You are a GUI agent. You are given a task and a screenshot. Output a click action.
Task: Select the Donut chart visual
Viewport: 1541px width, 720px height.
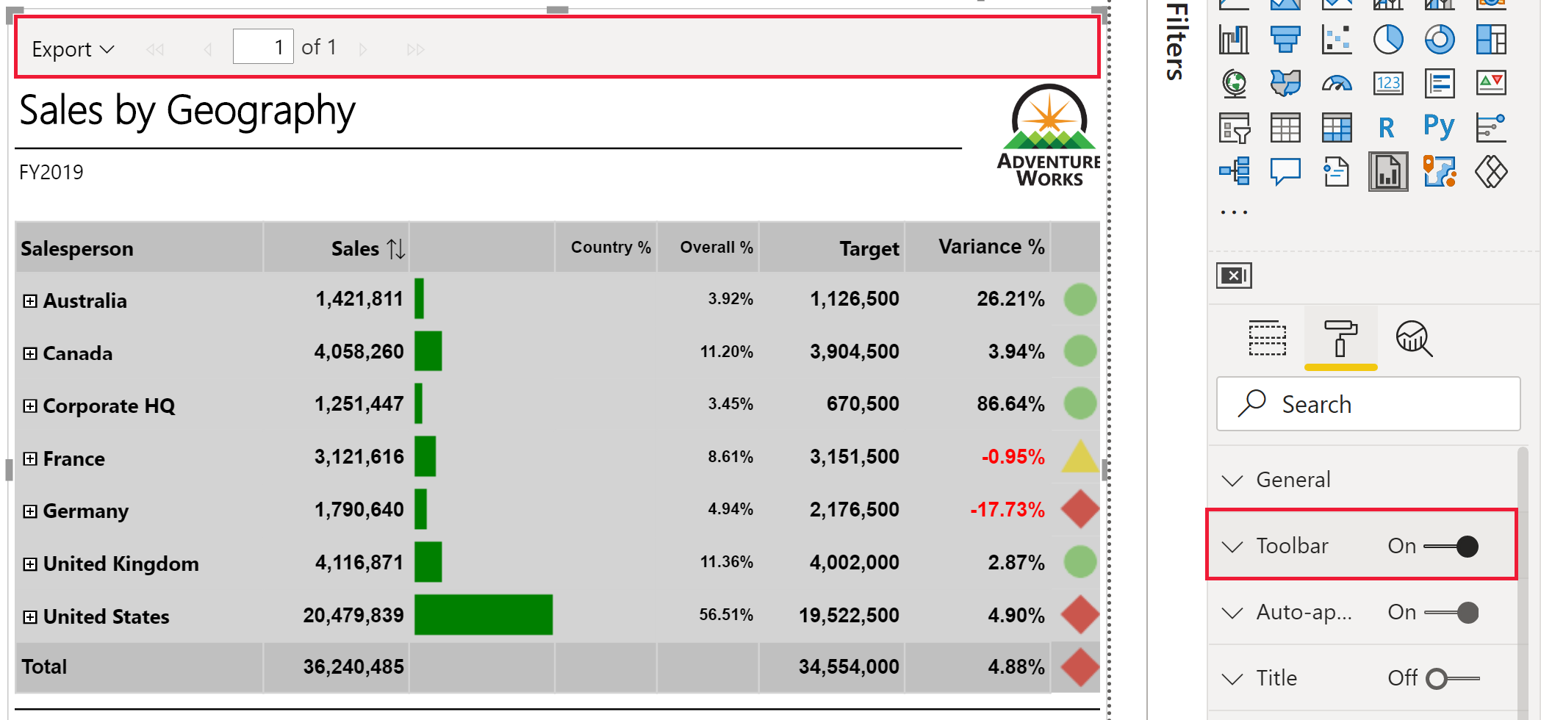(1440, 40)
